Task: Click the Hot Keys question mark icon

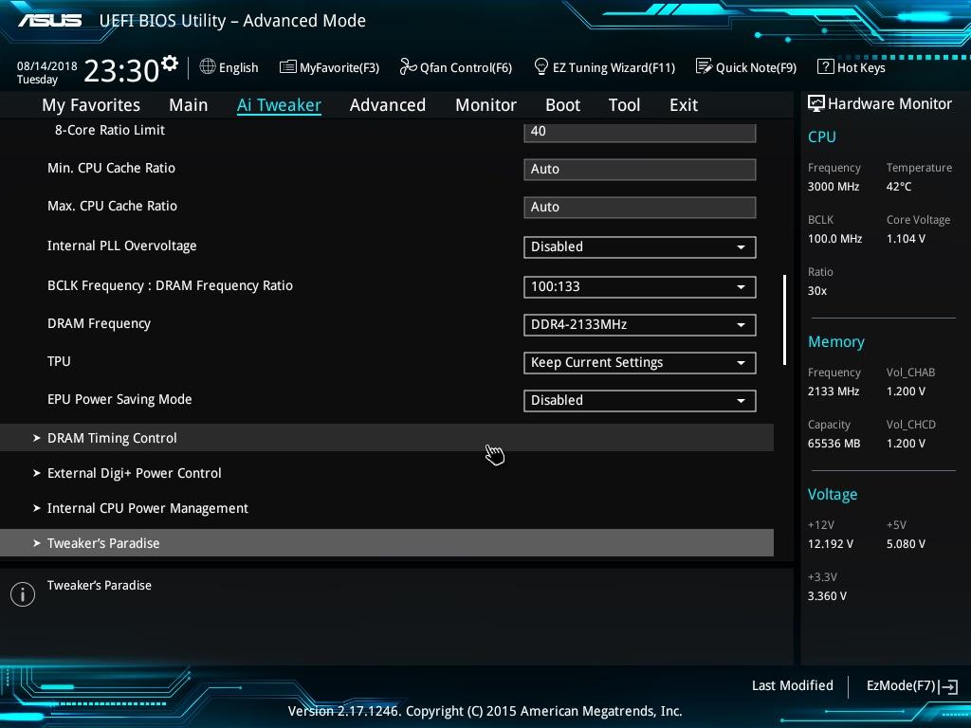Action: [825, 66]
